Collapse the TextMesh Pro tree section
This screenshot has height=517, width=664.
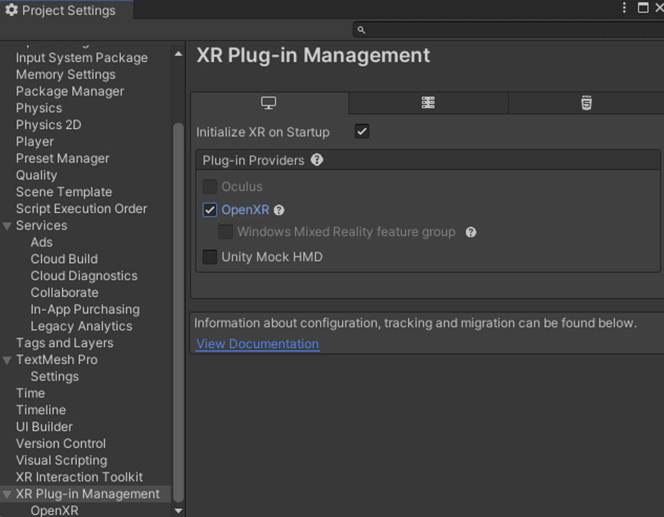pos(7,360)
